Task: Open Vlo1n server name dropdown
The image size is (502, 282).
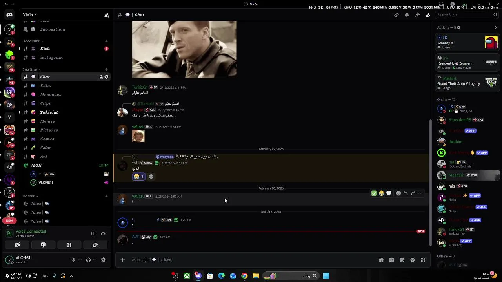Action: 30,15
